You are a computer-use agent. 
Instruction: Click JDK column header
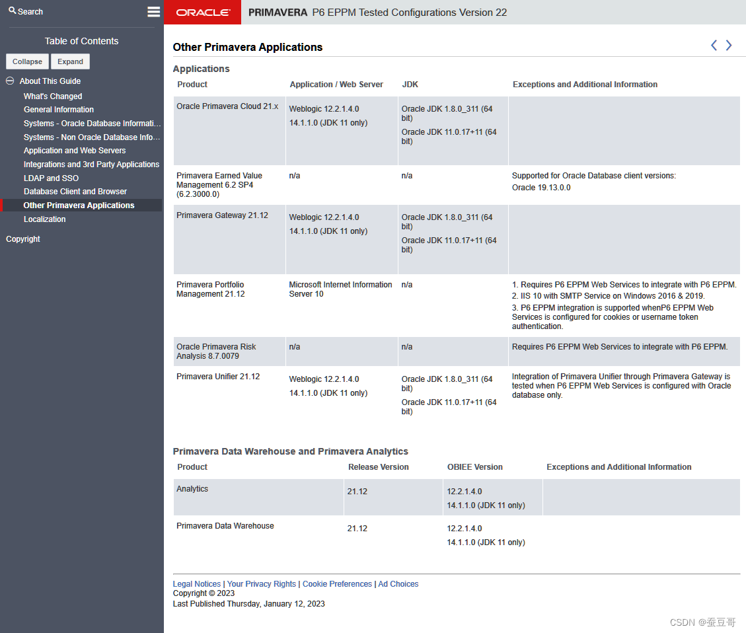click(410, 84)
